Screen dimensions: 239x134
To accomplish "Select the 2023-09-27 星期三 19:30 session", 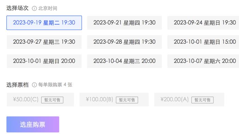I will [x=44, y=42].
